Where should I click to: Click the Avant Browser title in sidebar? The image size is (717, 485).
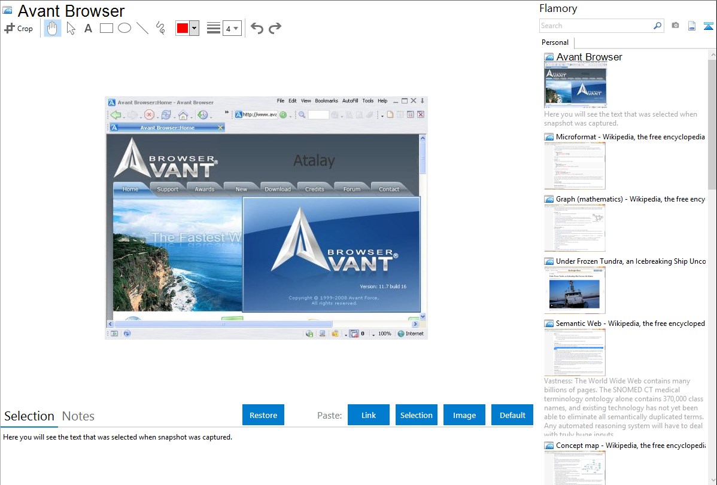[589, 57]
